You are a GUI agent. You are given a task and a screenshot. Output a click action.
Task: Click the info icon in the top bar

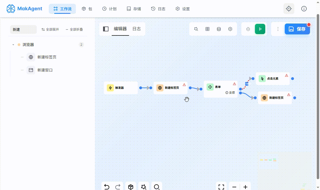pos(304,8)
